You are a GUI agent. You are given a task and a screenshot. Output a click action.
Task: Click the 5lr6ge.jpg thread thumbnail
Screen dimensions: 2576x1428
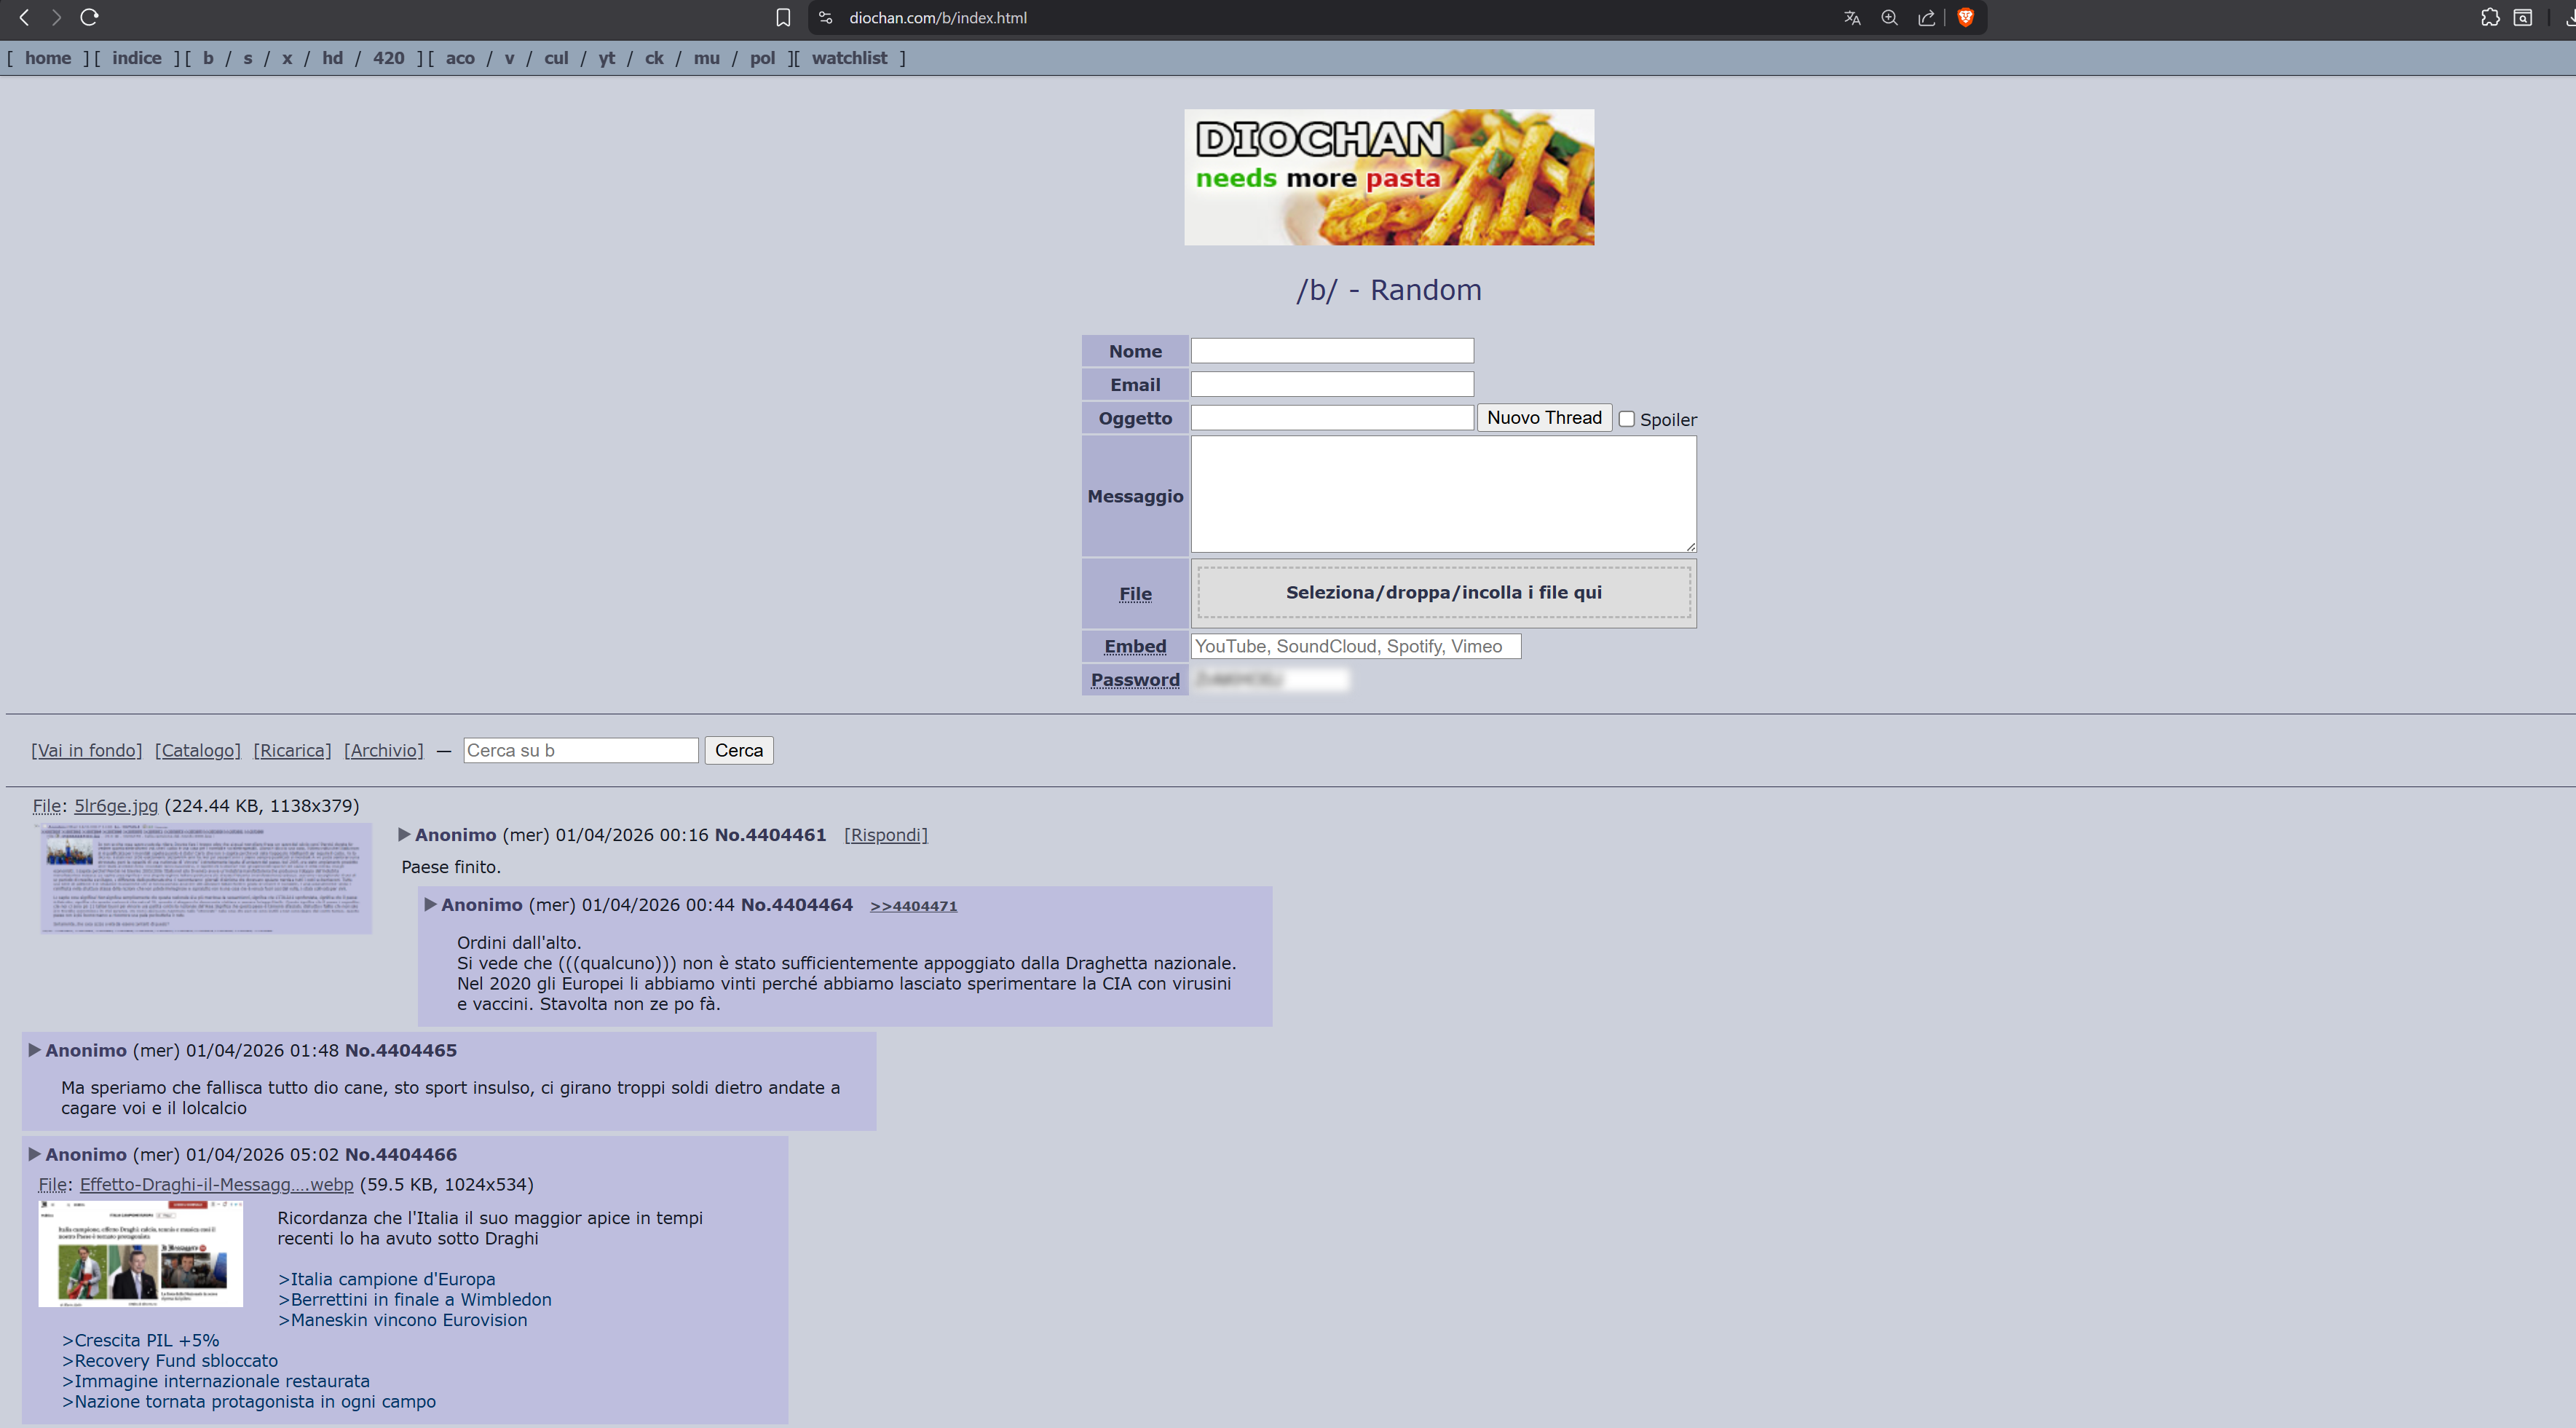coord(205,877)
